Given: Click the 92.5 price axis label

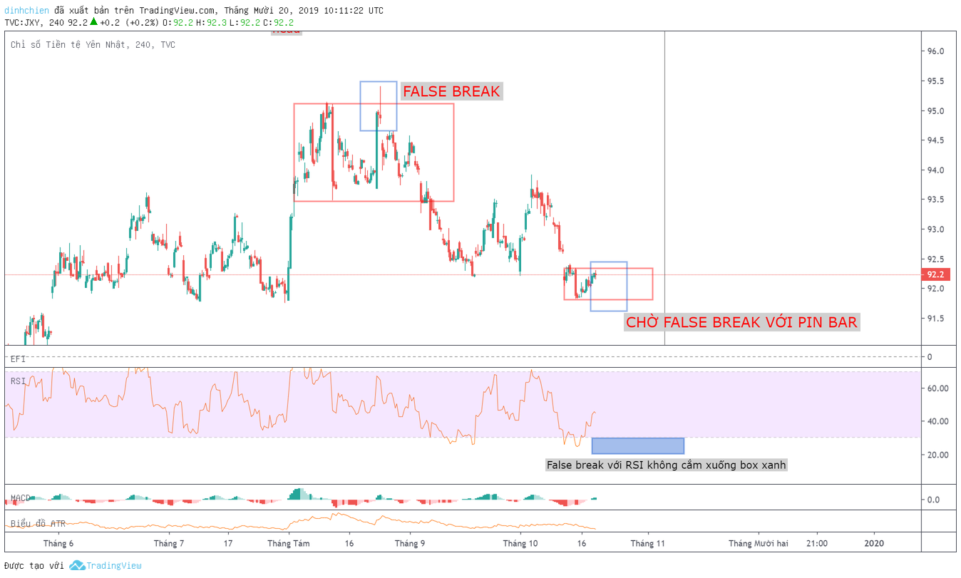Looking at the screenshot, I should click(x=935, y=259).
